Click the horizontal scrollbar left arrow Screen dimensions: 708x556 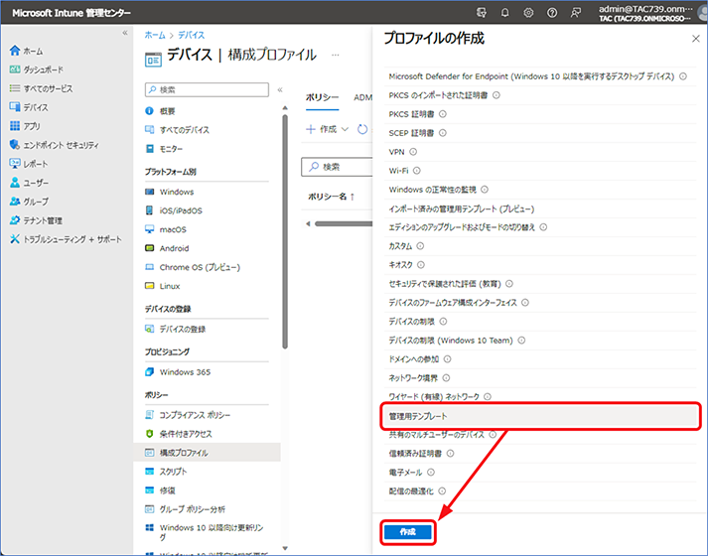tap(308, 223)
